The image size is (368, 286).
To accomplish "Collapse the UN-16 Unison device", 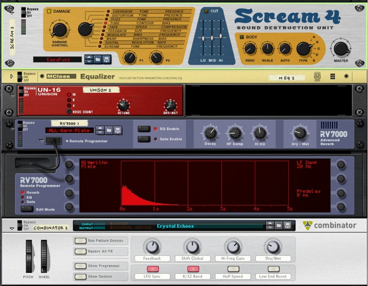I will [12, 96].
